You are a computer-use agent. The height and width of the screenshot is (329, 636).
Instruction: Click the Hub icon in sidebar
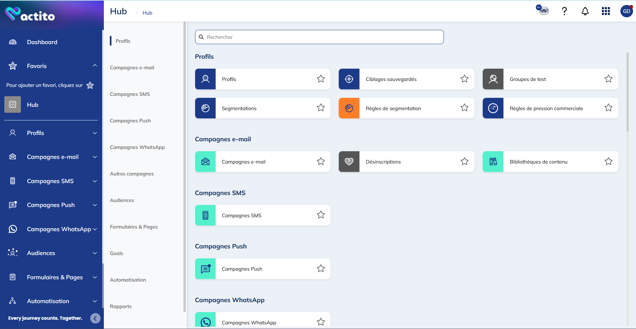(x=13, y=104)
